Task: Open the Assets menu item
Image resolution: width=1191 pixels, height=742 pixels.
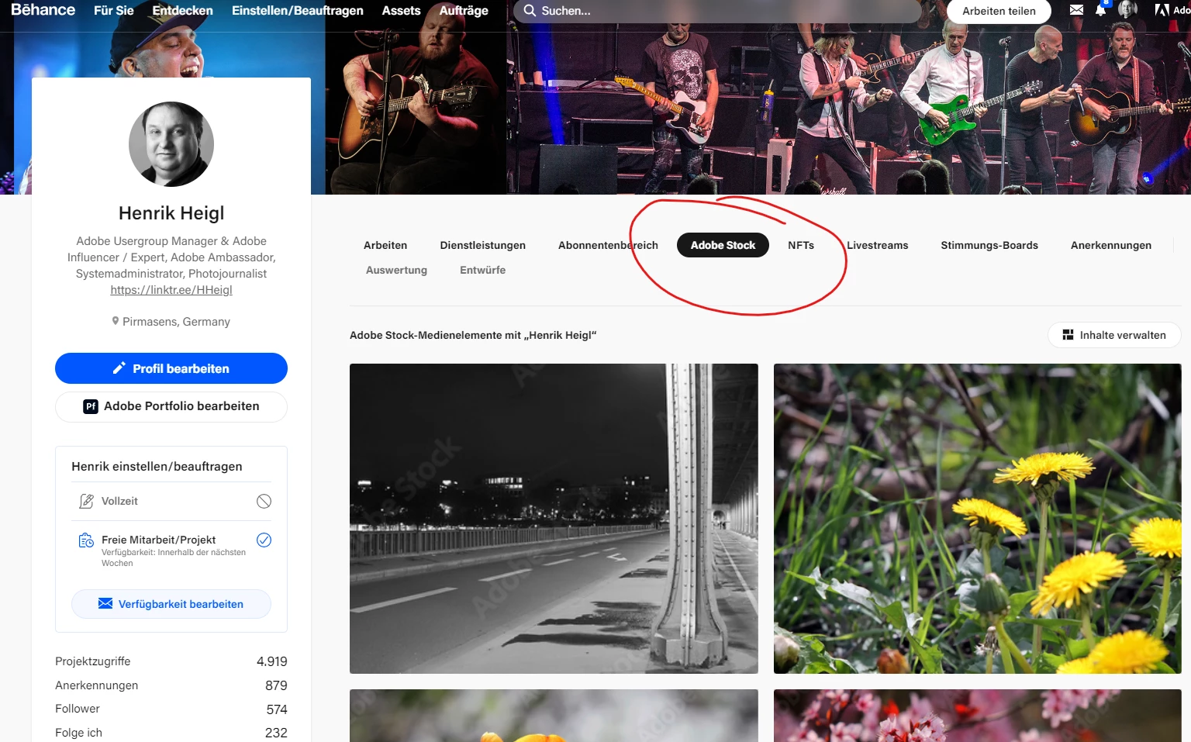Action: [401, 11]
